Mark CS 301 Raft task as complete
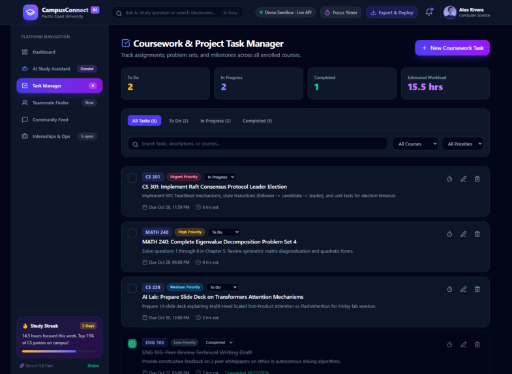 132,178
